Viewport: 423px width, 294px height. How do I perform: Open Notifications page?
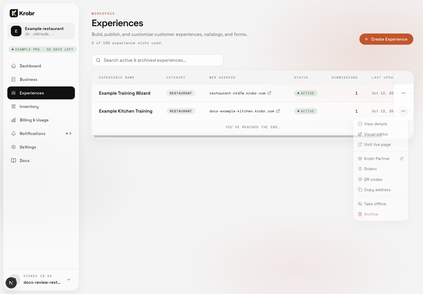click(41, 133)
